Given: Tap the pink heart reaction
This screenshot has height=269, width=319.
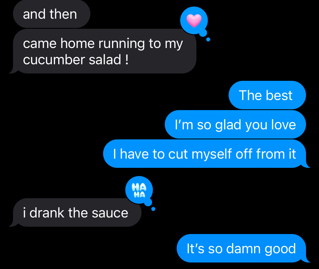Looking at the screenshot, I should pyautogui.click(x=194, y=21).
